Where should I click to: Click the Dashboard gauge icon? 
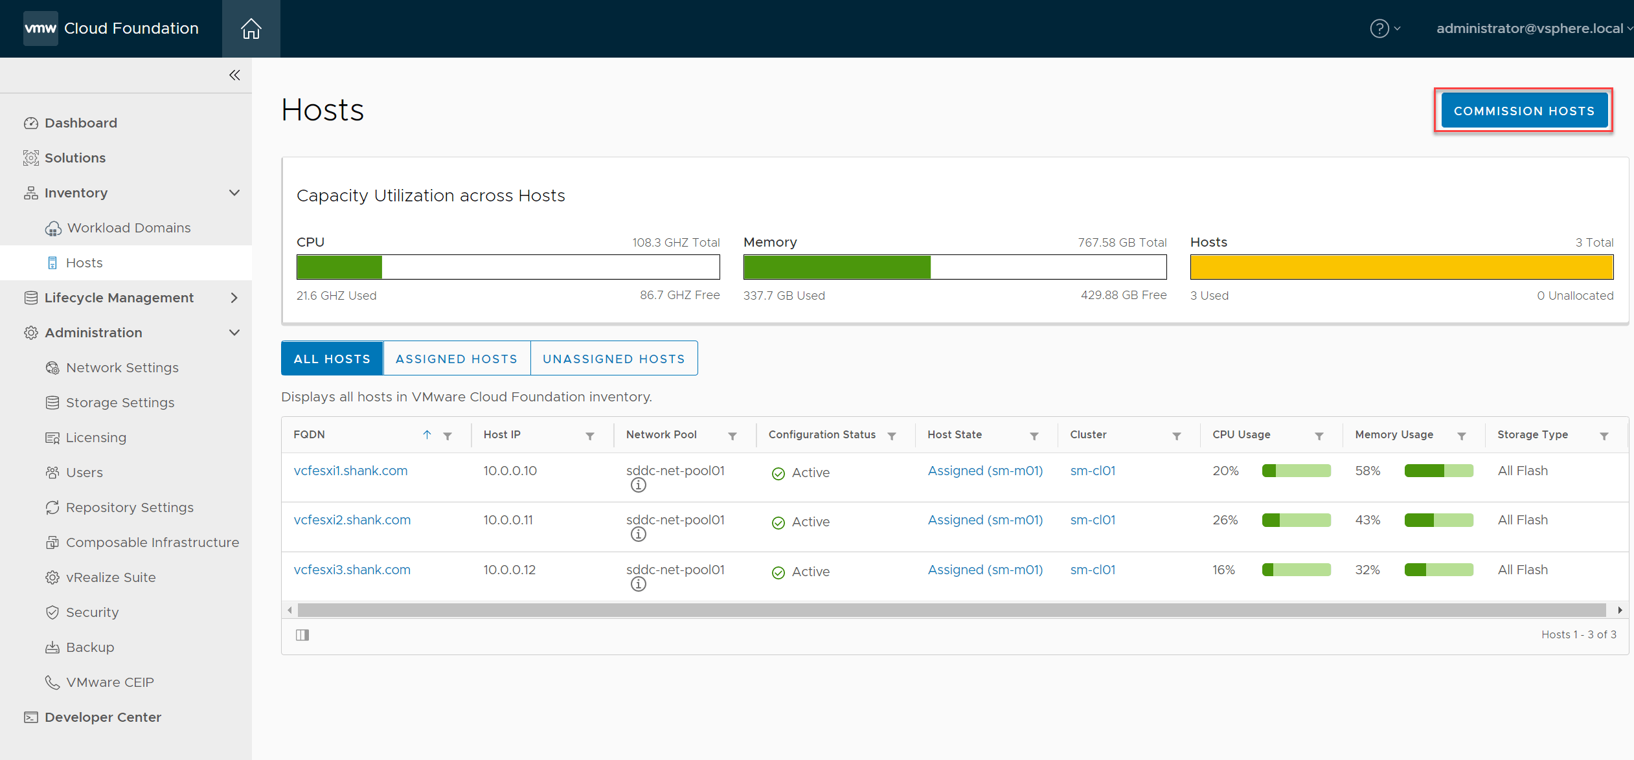coord(30,123)
